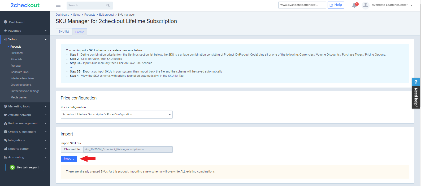This screenshot has height=186, width=421.
Task: Expand the Favorites menu arrow
Action: [46, 31]
